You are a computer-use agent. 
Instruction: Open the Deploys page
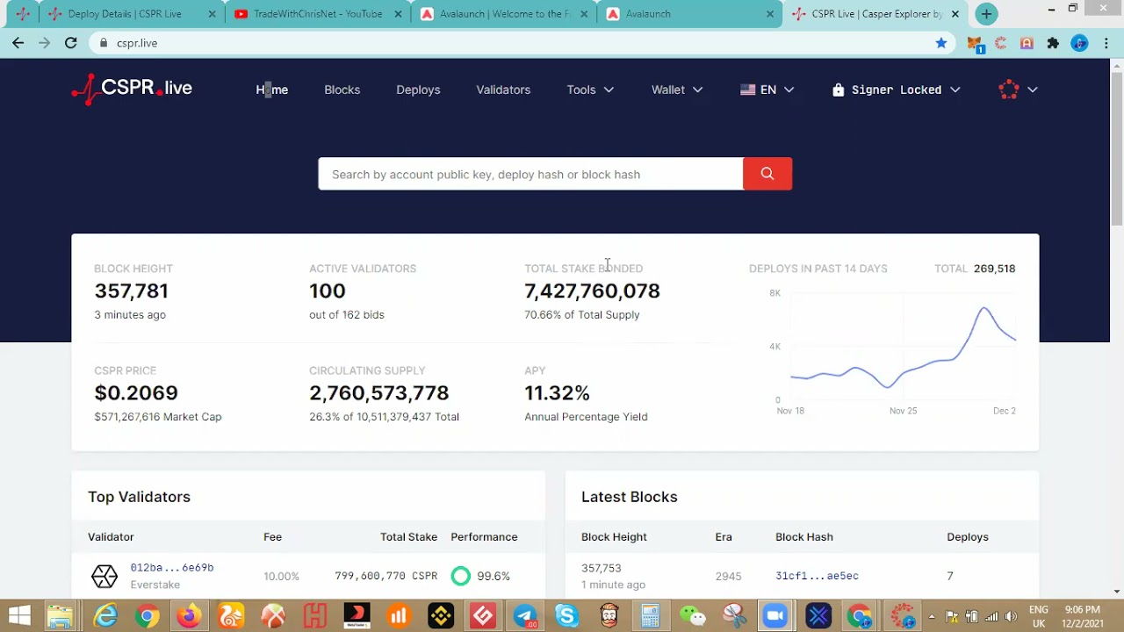[418, 90]
